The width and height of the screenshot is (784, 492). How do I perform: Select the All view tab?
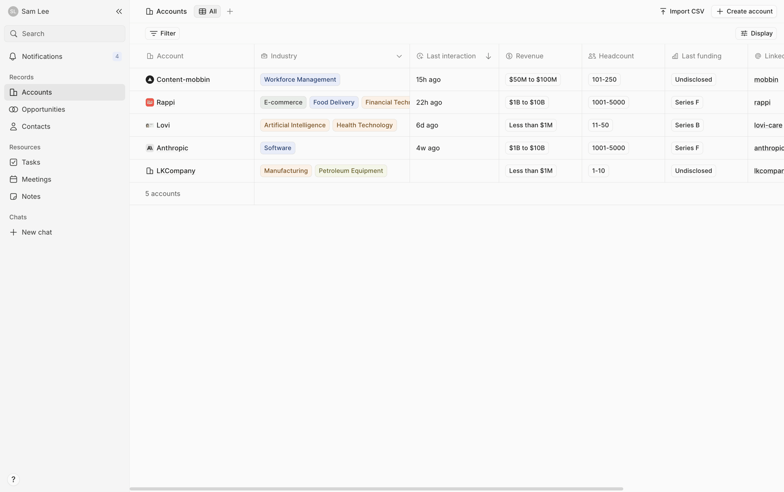(x=207, y=11)
